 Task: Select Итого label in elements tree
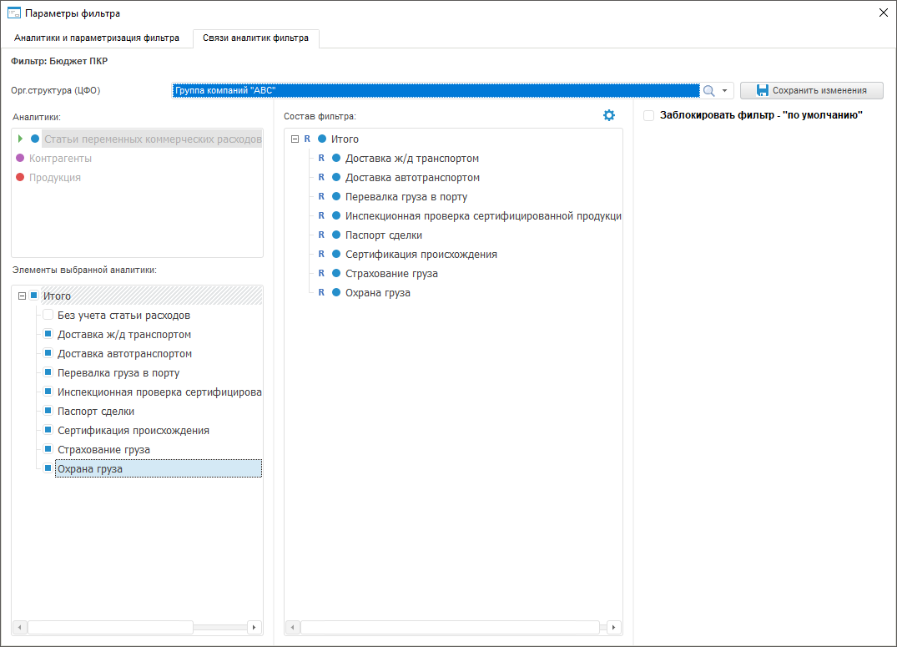click(58, 296)
